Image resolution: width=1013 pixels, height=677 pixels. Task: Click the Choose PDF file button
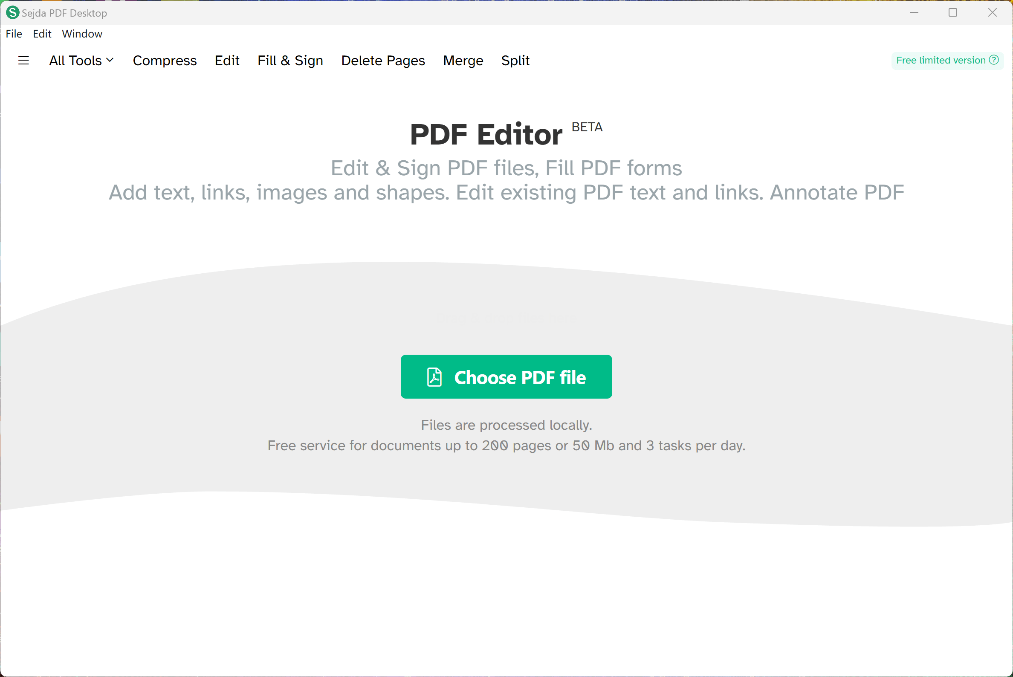pos(506,376)
